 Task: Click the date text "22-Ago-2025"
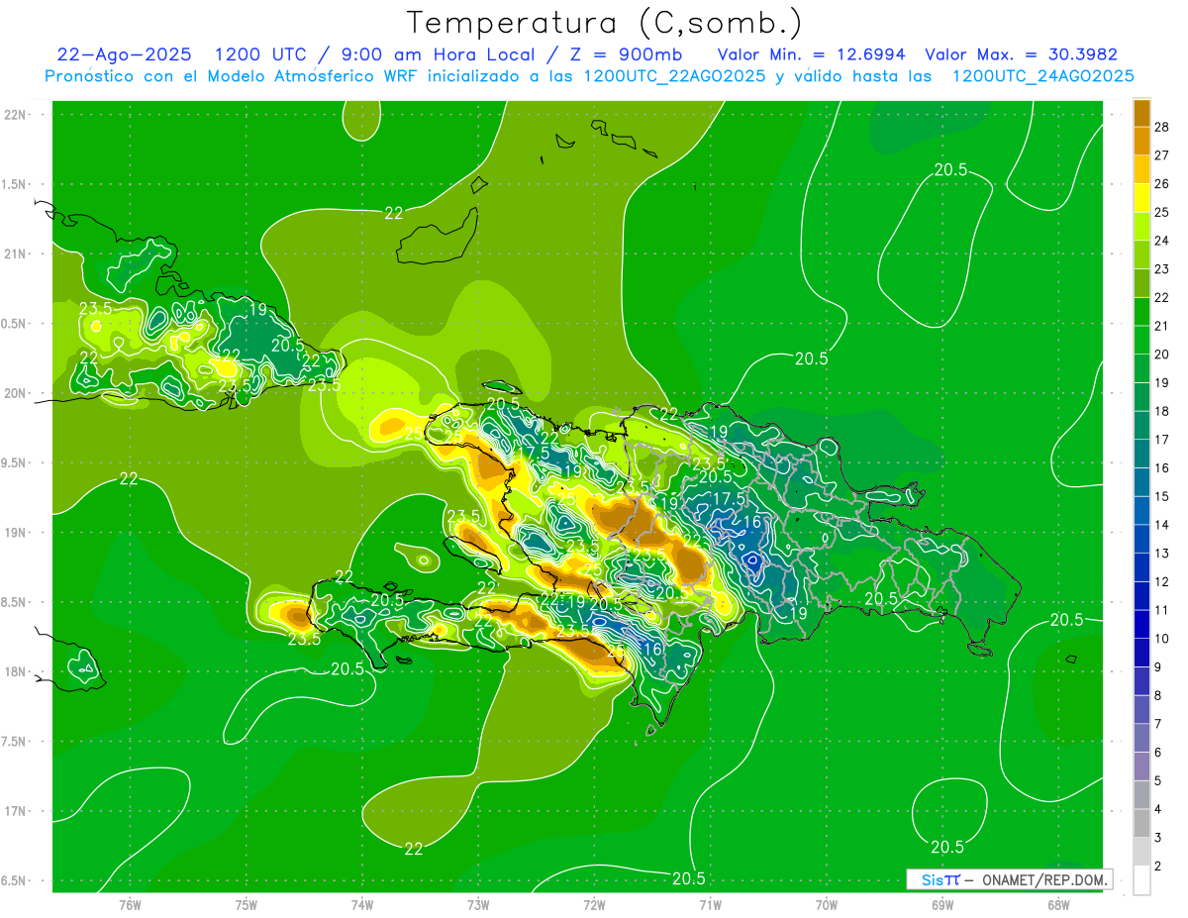(125, 54)
